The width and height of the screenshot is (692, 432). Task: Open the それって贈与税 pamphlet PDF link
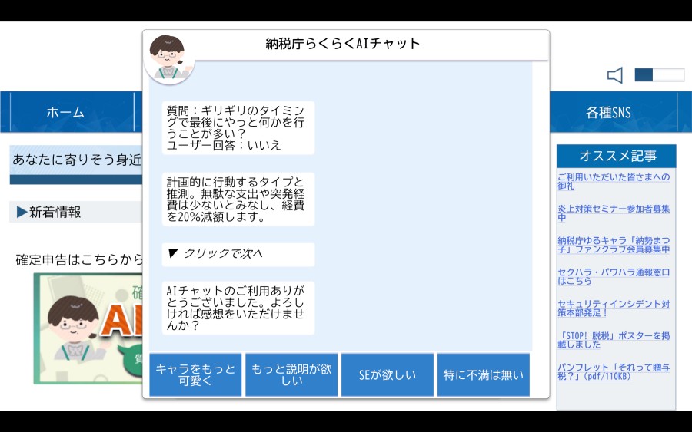tap(614, 371)
